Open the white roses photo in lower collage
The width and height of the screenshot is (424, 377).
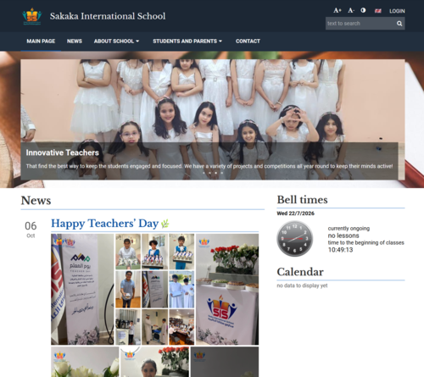tap(85, 362)
